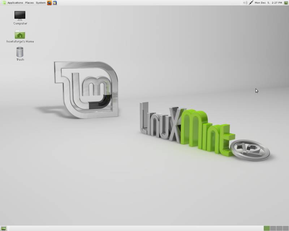Click the Linux Mint logo in top panel
Viewport: 289px width, 231px height.
[x=4, y=3]
